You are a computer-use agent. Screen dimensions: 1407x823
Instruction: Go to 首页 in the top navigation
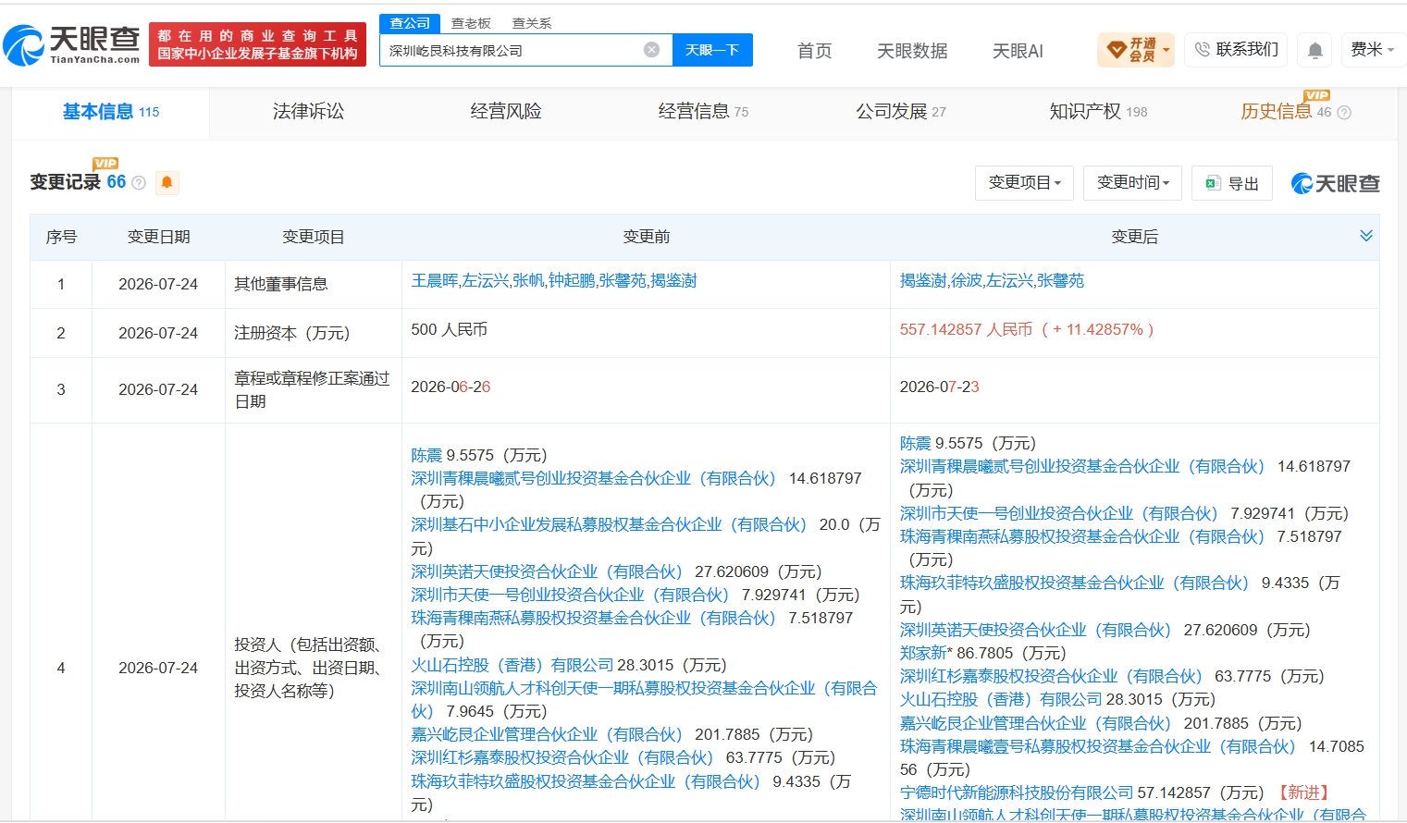tap(814, 51)
